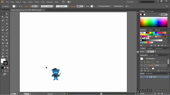Select the Slice tool
The image size is (170, 95).
7,53
